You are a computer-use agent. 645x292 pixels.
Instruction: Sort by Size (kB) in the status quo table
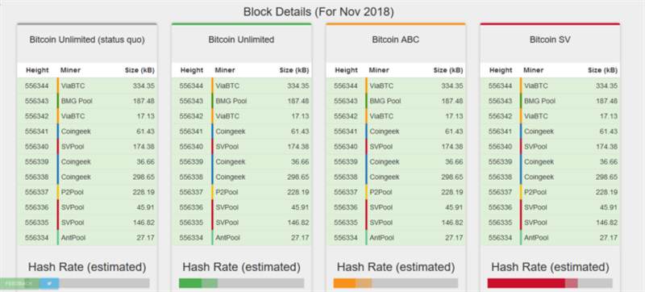pos(139,70)
